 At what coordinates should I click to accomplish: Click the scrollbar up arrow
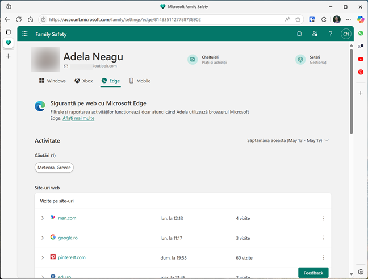click(x=352, y=45)
